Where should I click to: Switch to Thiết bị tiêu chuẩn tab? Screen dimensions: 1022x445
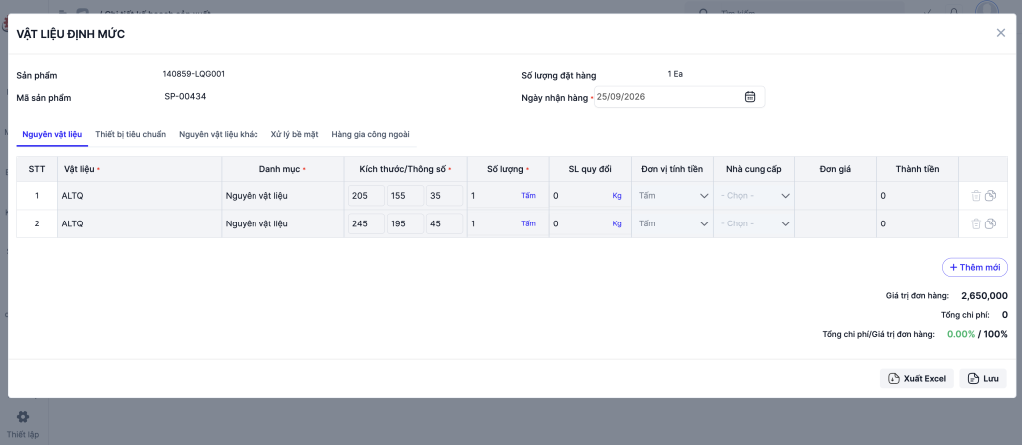[131, 135]
